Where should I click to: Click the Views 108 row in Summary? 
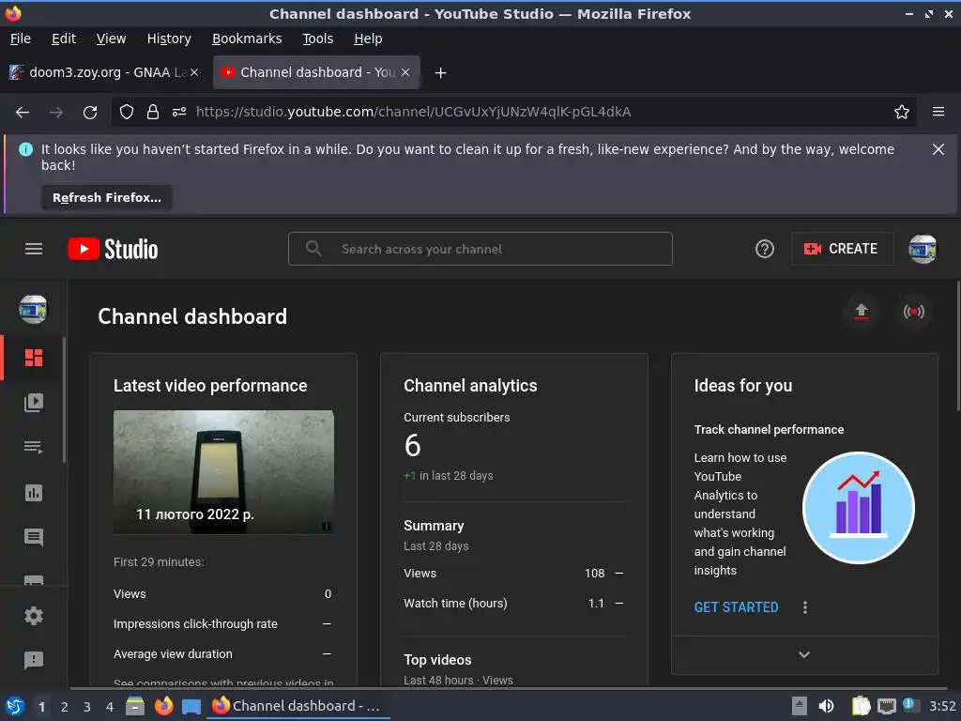[513, 574]
